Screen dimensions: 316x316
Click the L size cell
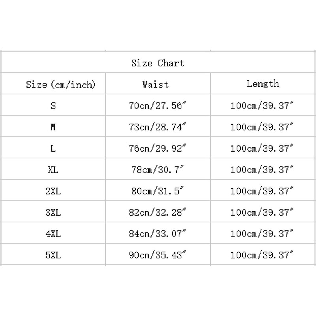(53, 147)
